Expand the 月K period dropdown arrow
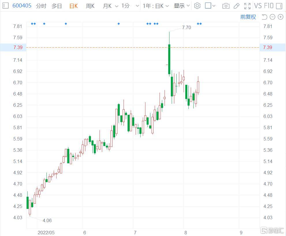Viewport: 286px width, 236px height. [117, 6]
